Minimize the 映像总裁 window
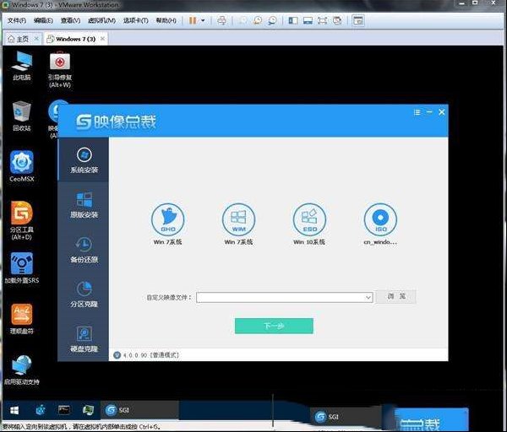 [429, 112]
